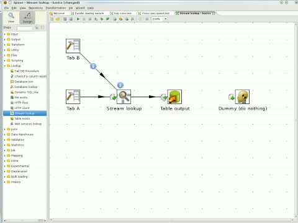Expand the Bulk loading folder
This screenshot has height=223, width=298.
tap(4, 177)
